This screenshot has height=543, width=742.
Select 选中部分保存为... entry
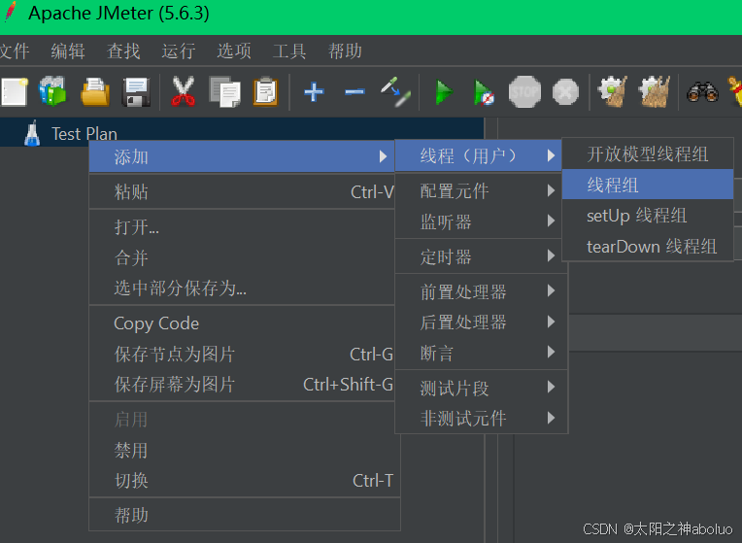[242, 288]
